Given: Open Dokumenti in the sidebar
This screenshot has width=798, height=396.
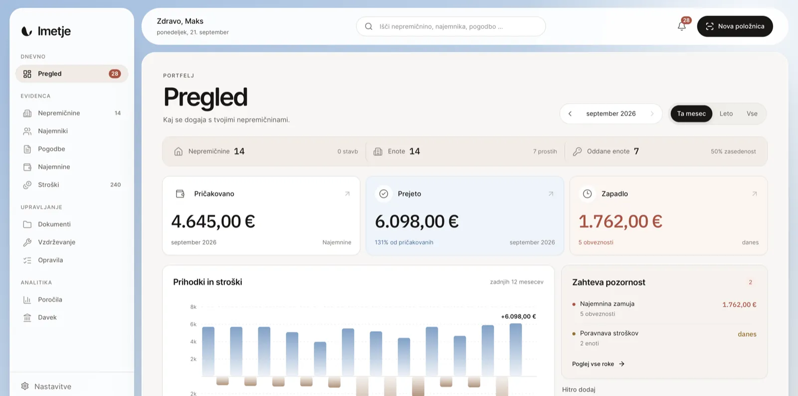Looking at the screenshot, I should 72,224.
